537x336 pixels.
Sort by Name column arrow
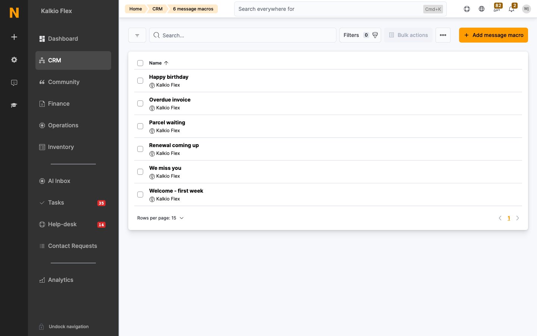[x=166, y=63]
